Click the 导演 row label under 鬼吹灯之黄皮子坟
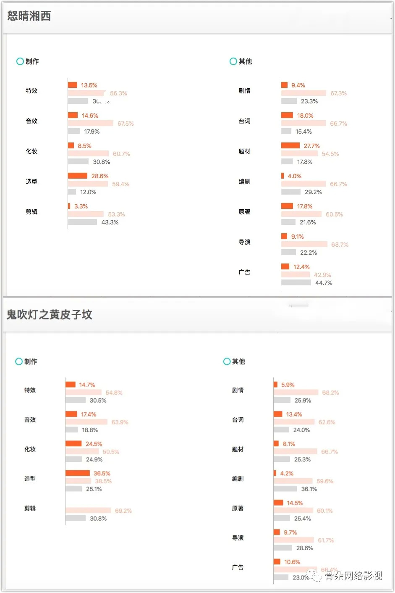Image resolution: width=395 pixels, height=593 pixels. (238, 538)
